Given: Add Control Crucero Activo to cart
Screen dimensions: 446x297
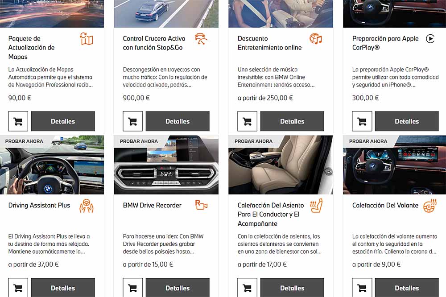Looking at the screenshot, I should coord(132,121).
